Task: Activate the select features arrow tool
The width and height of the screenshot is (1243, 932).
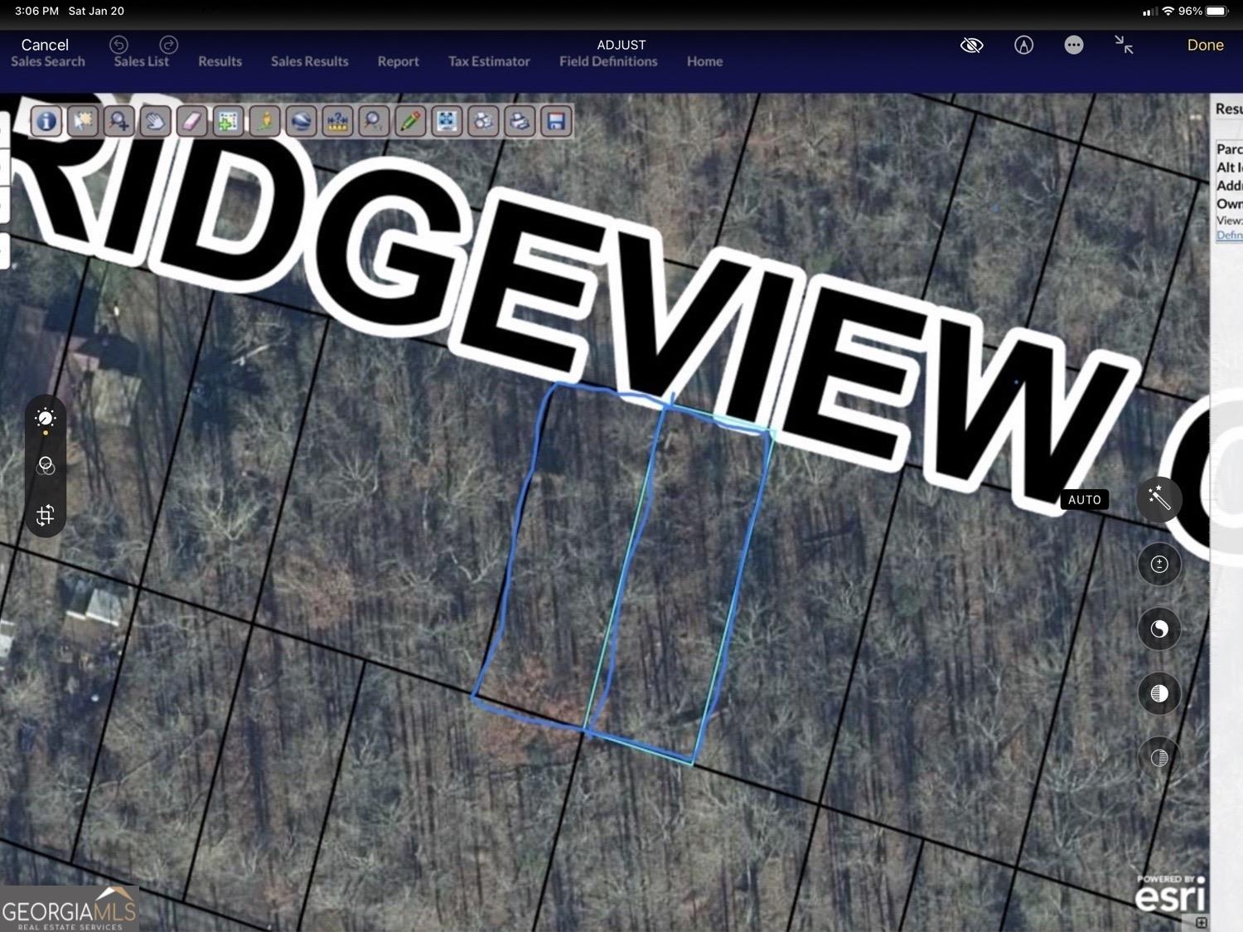Action: click(x=83, y=121)
